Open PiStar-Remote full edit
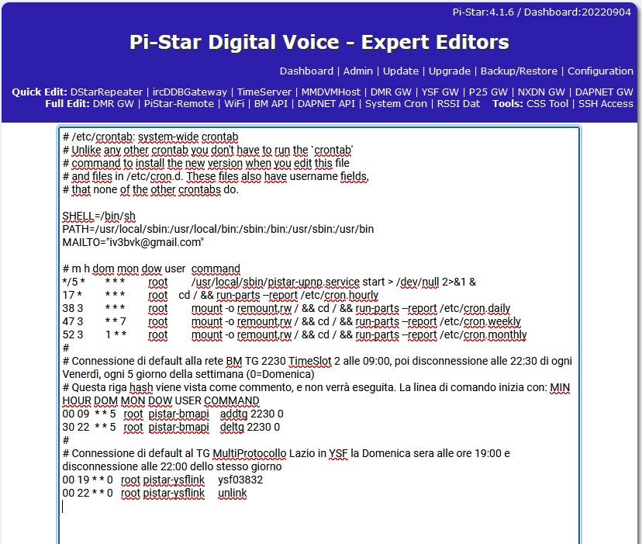642x544 pixels. click(179, 104)
